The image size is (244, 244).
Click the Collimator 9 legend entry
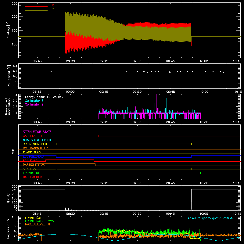click(34, 104)
